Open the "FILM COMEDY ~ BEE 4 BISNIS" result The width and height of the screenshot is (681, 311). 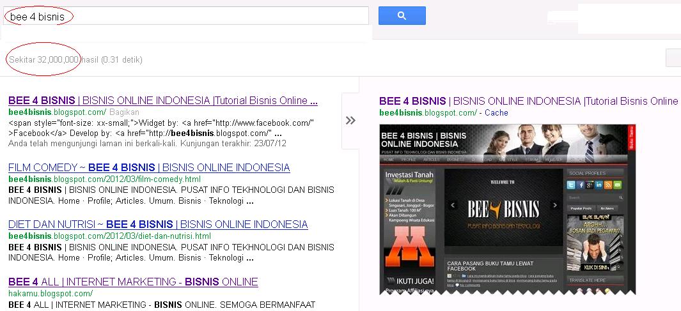[149, 167]
